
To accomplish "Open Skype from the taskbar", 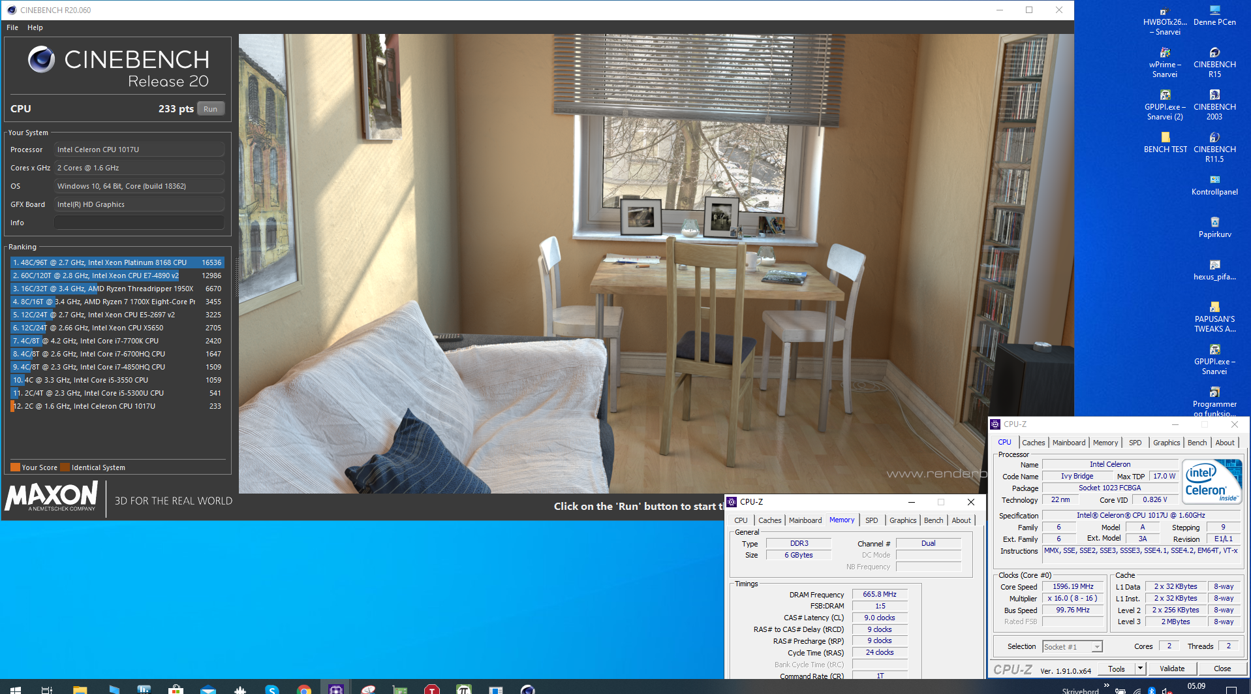I will (x=271, y=689).
